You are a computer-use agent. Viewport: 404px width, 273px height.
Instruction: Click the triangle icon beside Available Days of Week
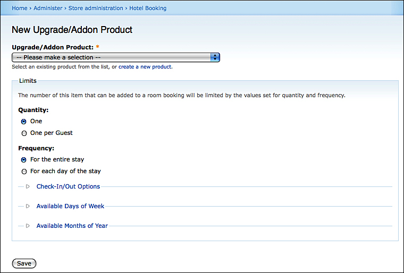(x=28, y=206)
